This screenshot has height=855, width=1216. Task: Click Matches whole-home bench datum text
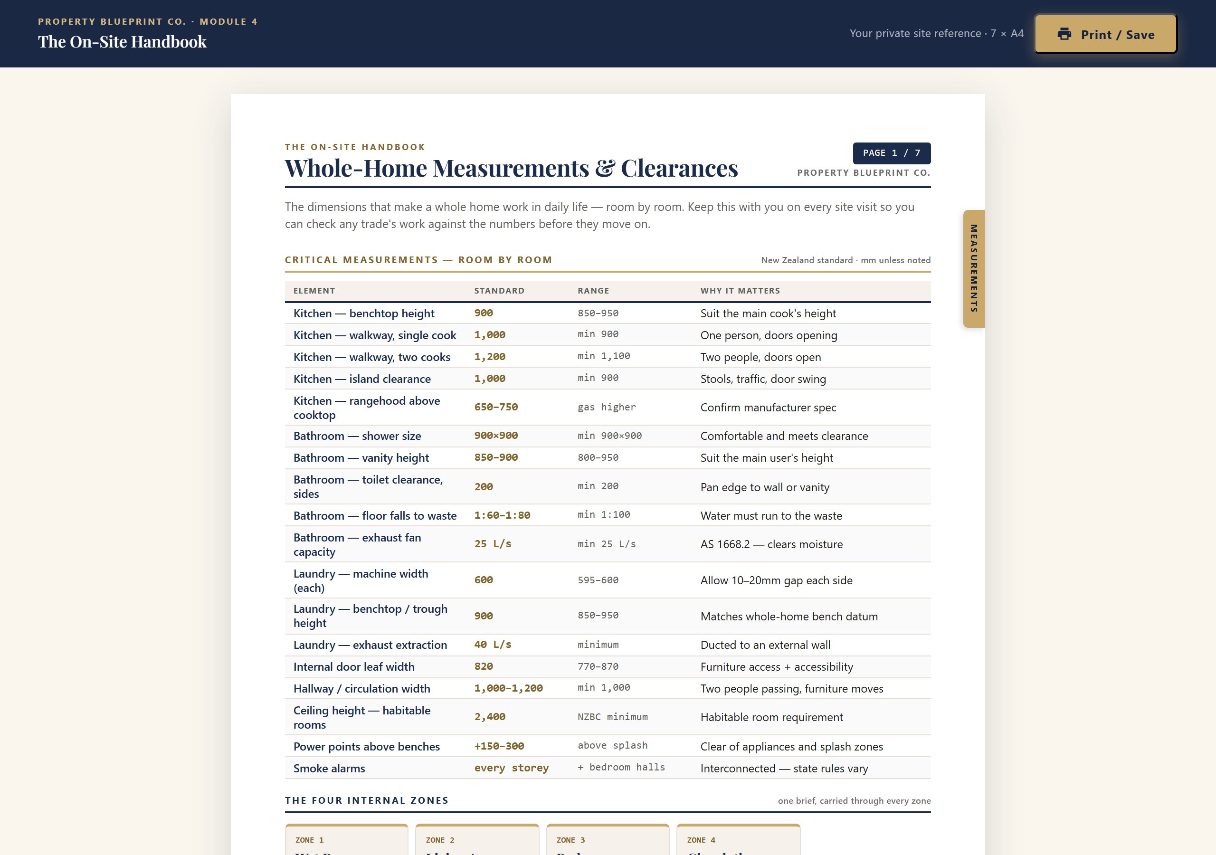pos(788,617)
